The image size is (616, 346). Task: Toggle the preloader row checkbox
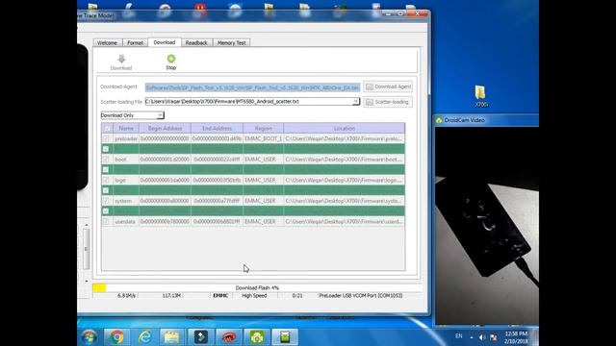pos(106,138)
